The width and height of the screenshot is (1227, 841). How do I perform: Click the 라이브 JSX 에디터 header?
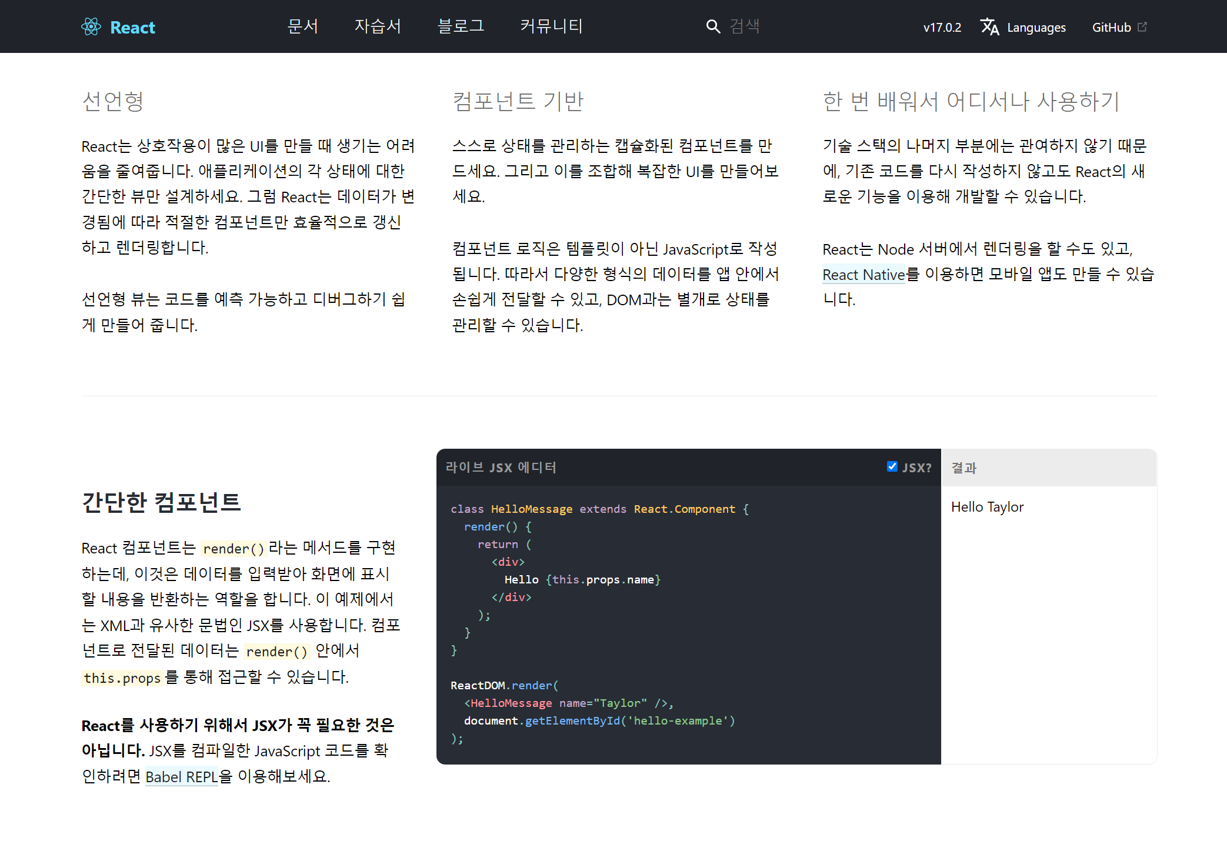[x=501, y=468]
